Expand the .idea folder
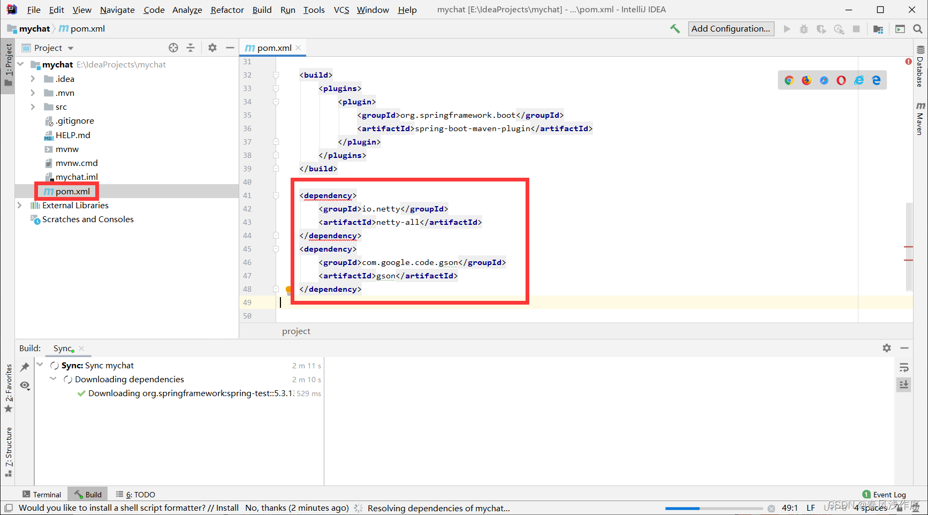 [33, 79]
